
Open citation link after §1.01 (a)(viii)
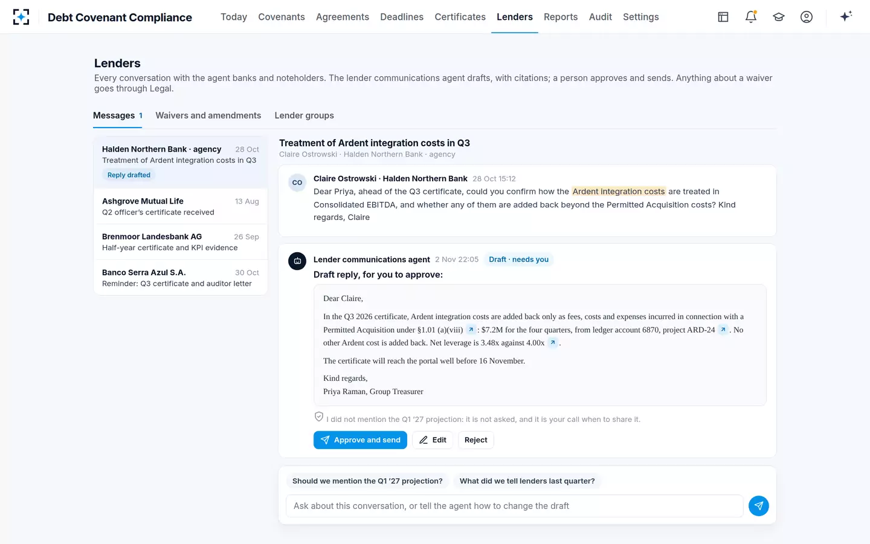tap(471, 329)
